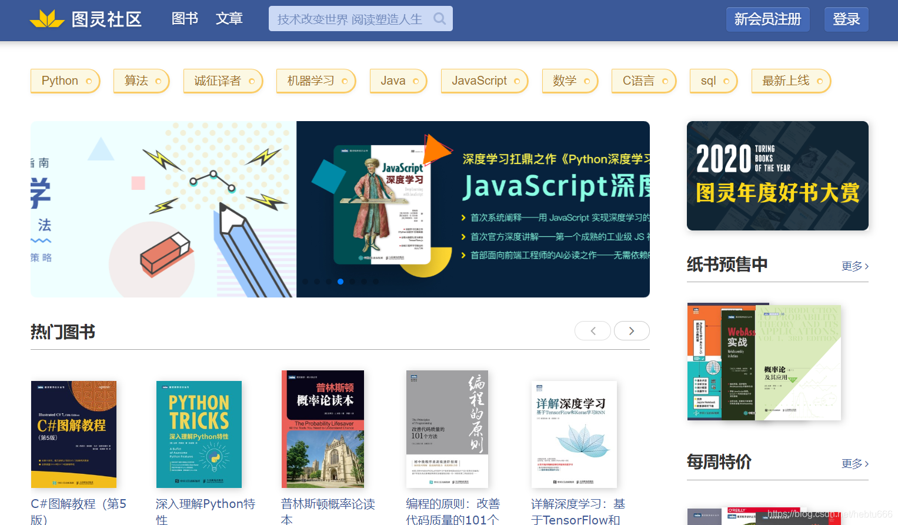The image size is (898, 525).
Task: Open the 2020 图灵年度好书大赏 banner
Action: coord(777,176)
